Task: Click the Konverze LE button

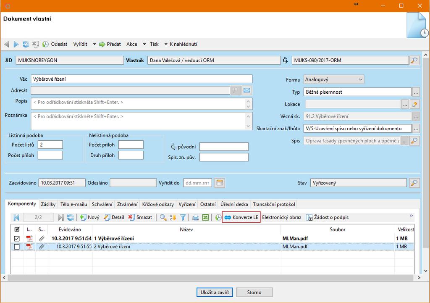Action: click(x=241, y=217)
